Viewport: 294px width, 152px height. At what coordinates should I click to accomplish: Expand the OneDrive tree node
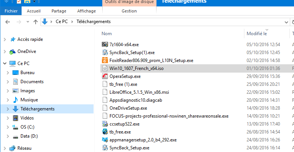[x=5, y=52]
